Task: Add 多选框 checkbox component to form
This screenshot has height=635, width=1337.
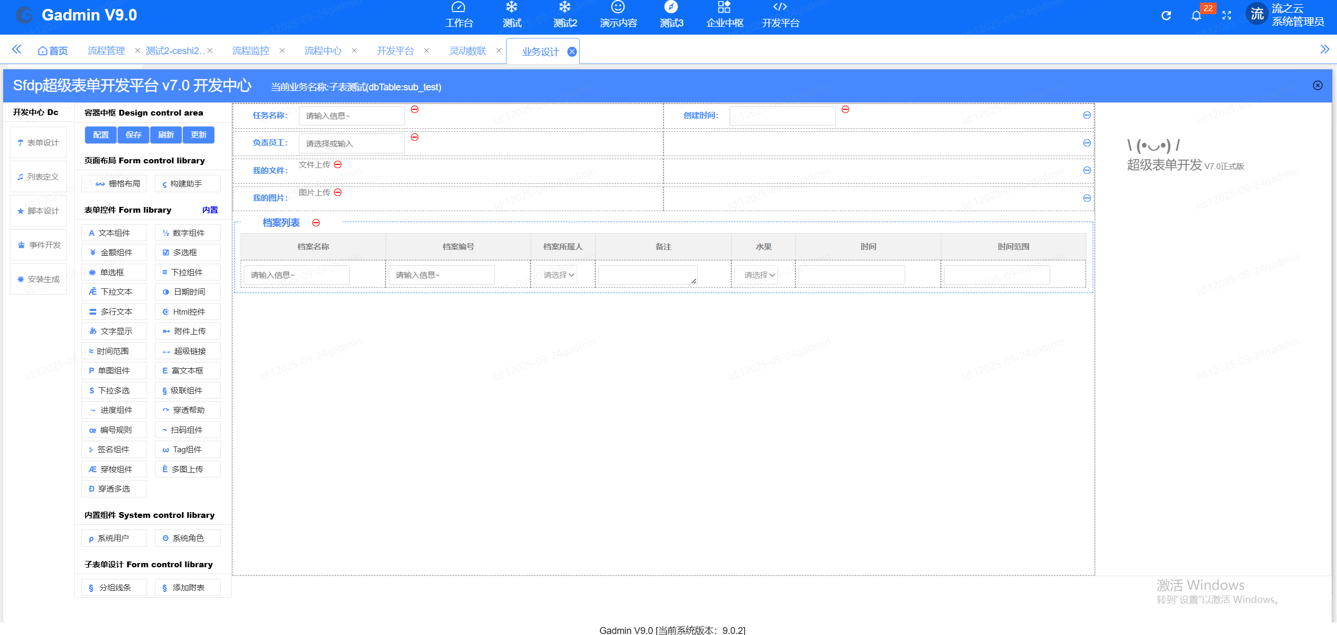Action: click(188, 253)
